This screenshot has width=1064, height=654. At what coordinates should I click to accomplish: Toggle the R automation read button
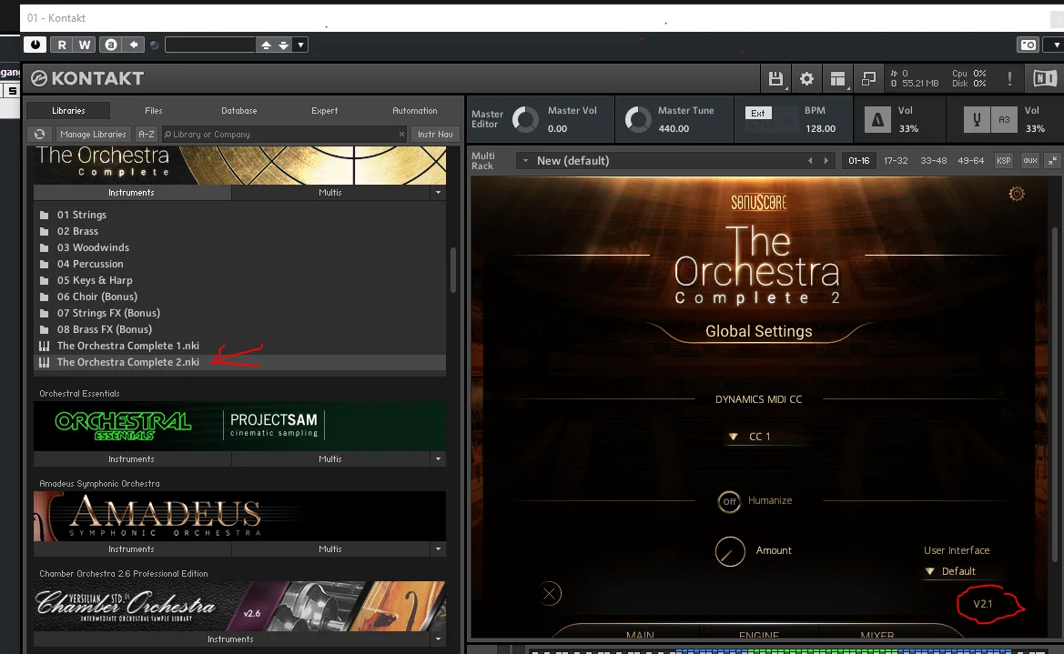(x=62, y=45)
